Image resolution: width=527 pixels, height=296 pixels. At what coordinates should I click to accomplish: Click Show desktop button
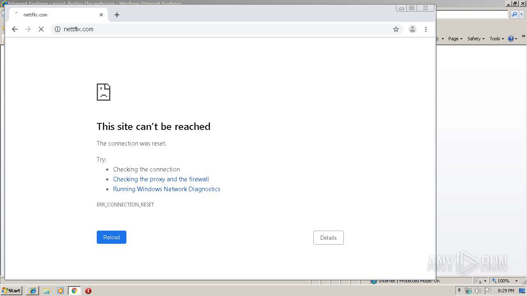pyautogui.click(x=523, y=291)
